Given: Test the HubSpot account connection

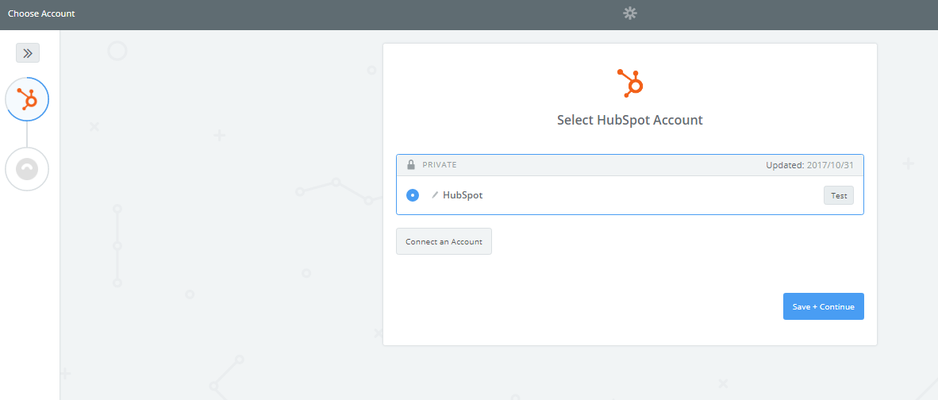Looking at the screenshot, I should tap(839, 195).
